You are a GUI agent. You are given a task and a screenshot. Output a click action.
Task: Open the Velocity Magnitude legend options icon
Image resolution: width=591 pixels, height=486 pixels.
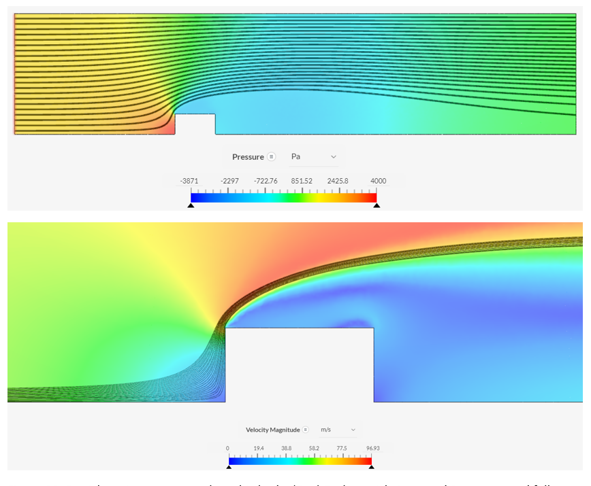pyautogui.click(x=306, y=430)
